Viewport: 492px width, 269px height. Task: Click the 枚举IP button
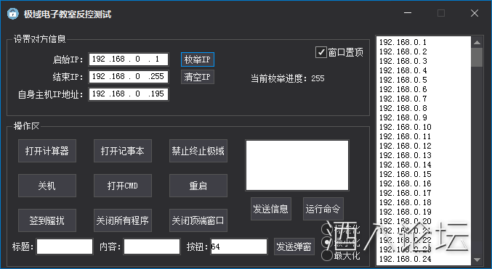[198, 59]
